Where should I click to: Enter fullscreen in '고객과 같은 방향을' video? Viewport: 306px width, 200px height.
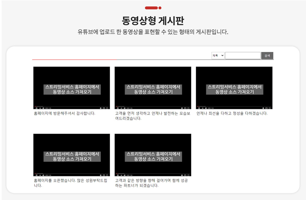pos(188,175)
